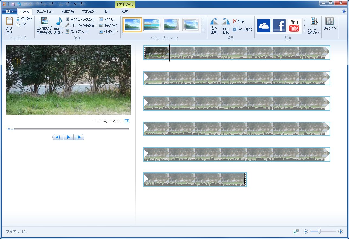349x239 pixels.
Task: Add videos and photos (ビデオおよび写真の追加)
Action: point(44,22)
